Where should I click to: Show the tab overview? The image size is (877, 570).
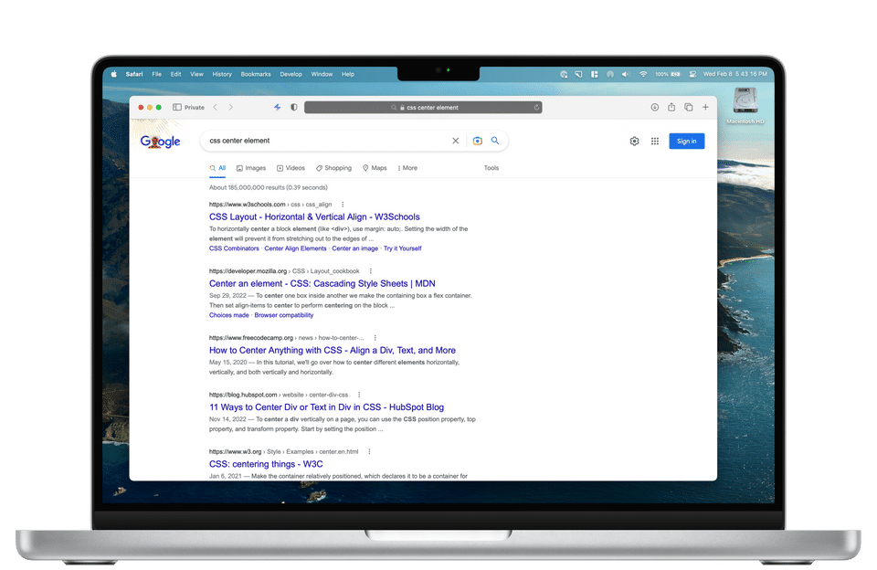point(689,108)
